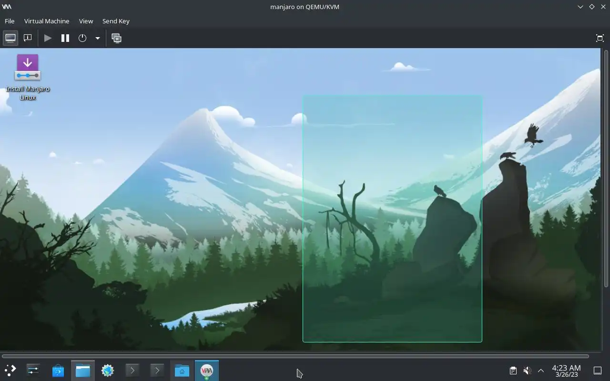Show virtual hardware details
This screenshot has height=381, width=610.
pyautogui.click(x=28, y=38)
